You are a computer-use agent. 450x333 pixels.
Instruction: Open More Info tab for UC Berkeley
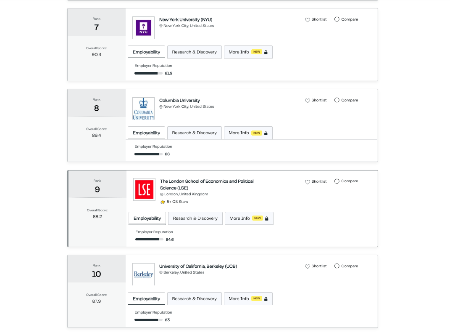tap(248, 299)
